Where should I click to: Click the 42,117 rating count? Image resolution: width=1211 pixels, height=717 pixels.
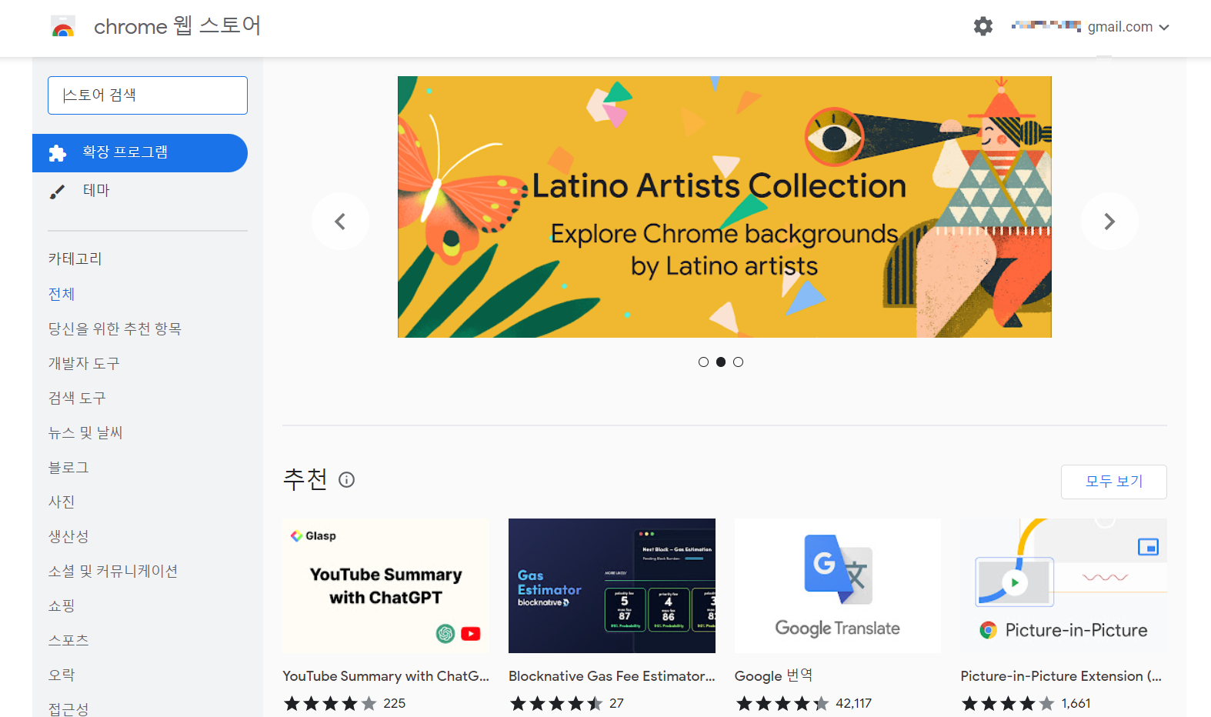pyautogui.click(x=854, y=703)
